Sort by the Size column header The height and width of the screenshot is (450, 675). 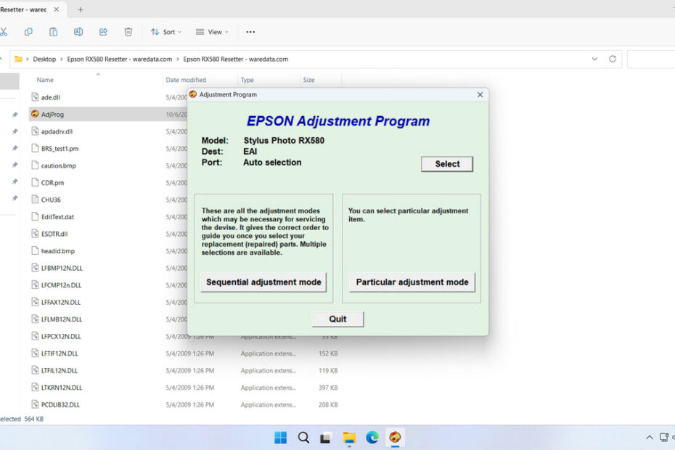click(x=308, y=80)
